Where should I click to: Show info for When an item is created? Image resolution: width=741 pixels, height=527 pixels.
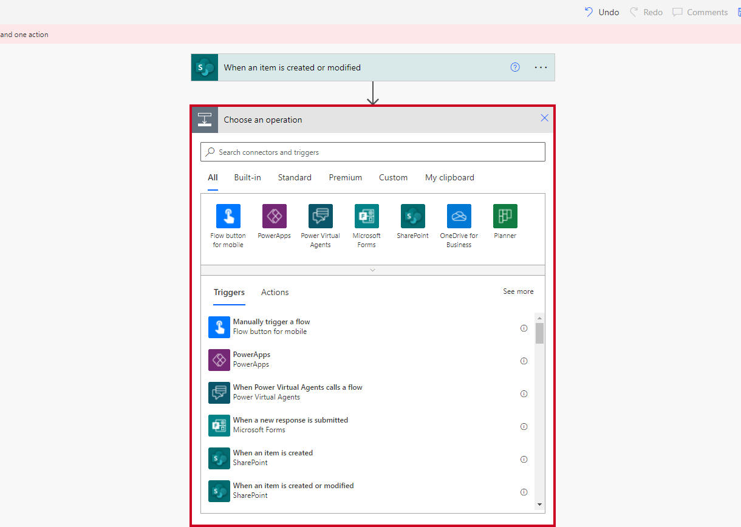pos(524,459)
